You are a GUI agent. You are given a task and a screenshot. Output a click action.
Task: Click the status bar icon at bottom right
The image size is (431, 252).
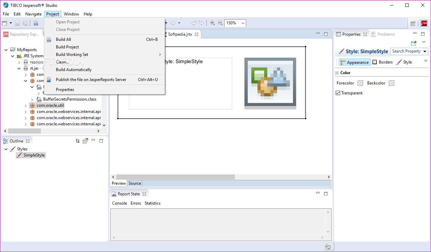(x=328, y=247)
